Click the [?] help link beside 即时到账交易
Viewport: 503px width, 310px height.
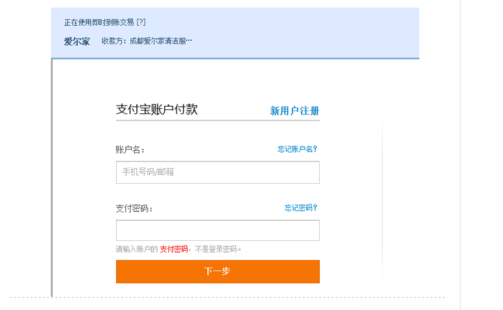tap(141, 22)
